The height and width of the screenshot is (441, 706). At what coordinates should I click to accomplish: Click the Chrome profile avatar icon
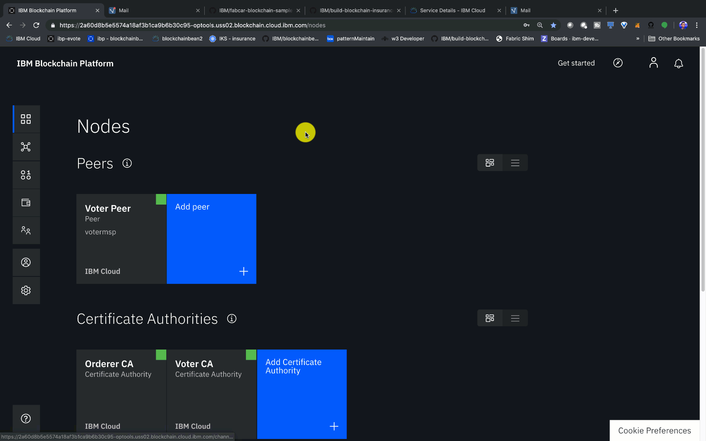click(x=683, y=25)
